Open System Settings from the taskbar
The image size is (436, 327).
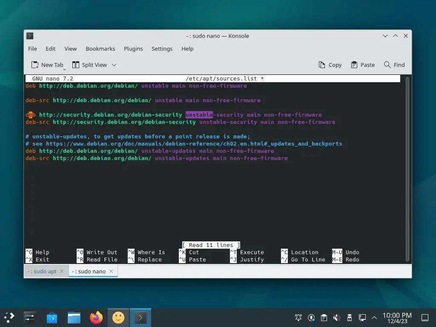(x=29, y=318)
